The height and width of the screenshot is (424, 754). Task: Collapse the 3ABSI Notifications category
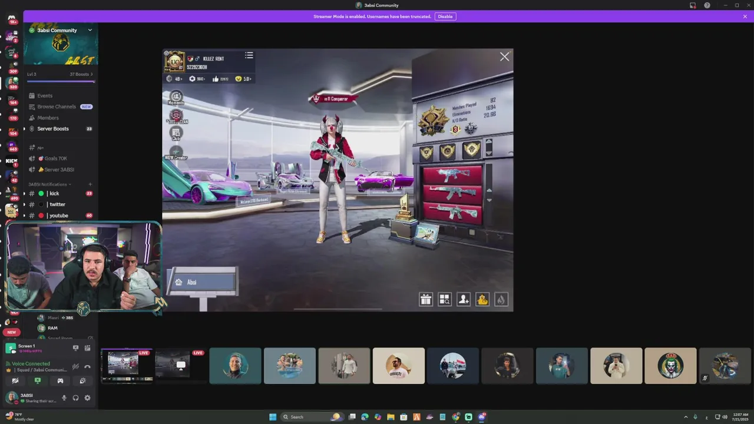pyautogui.click(x=48, y=184)
